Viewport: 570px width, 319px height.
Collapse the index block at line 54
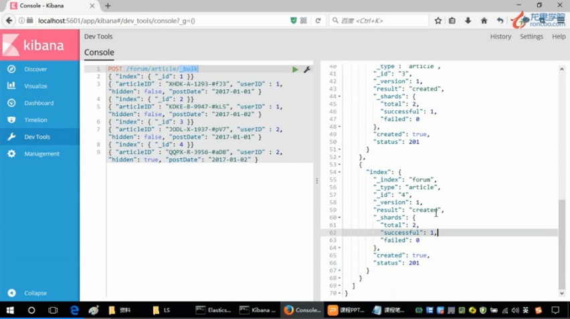pos(340,172)
